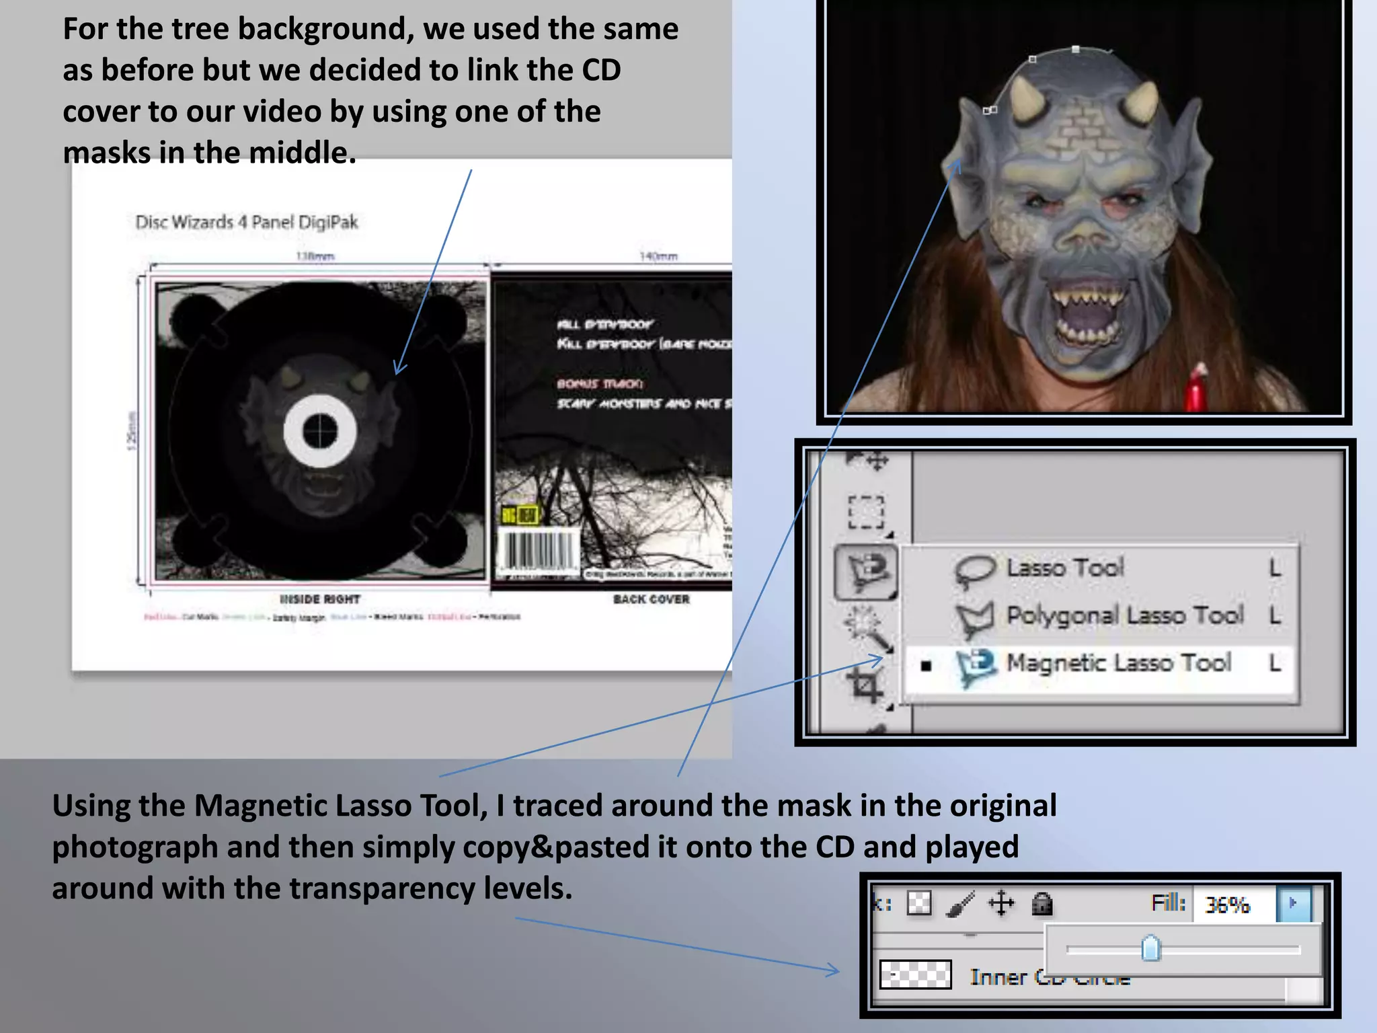Click the Magnetic Lasso icon in flyout
This screenshot has width=1377, height=1033.
(976, 666)
